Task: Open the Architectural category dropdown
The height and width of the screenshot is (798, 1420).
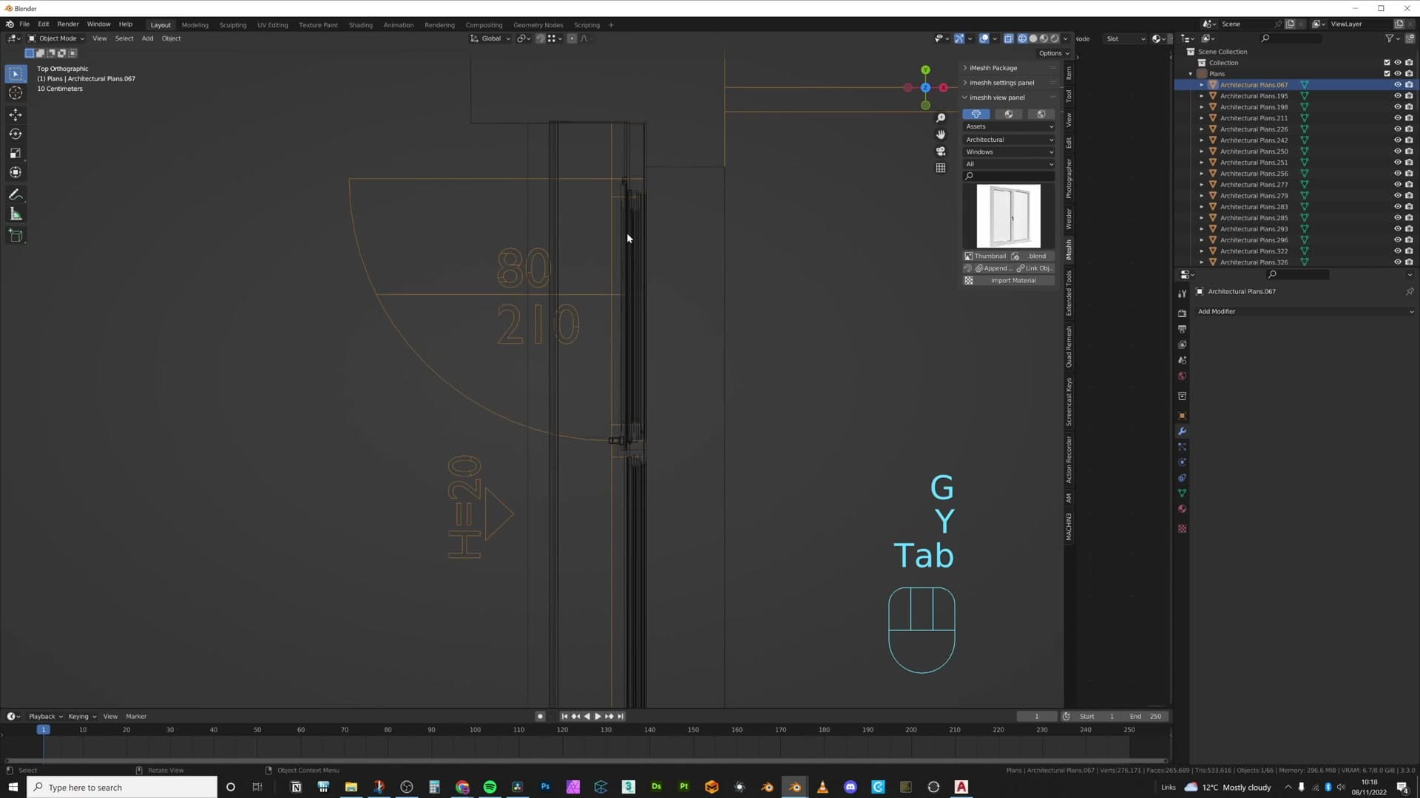Action: (x=1009, y=140)
